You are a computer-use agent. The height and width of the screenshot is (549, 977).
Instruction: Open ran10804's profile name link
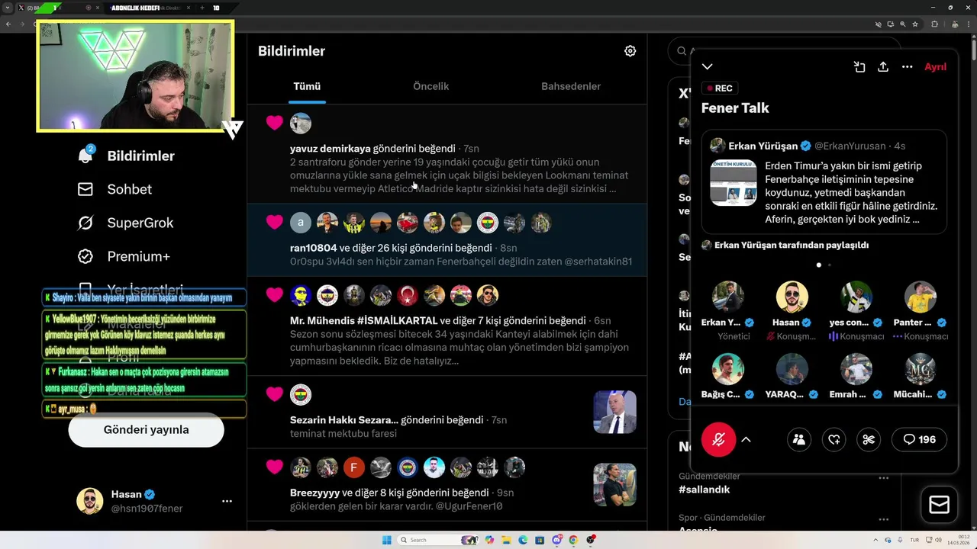(x=313, y=248)
